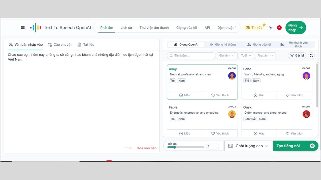Click the refresh voices icon

pos(311,55)
